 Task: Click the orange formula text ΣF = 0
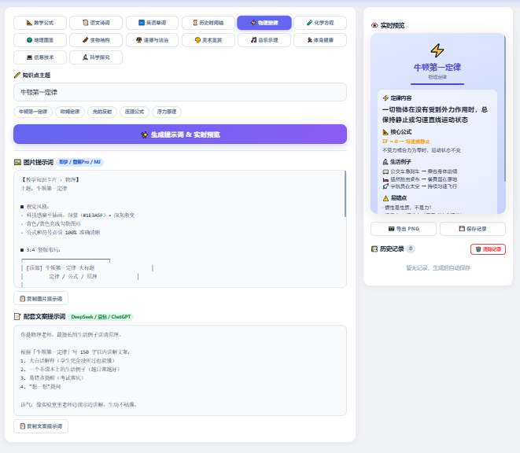tap(406, 142)
